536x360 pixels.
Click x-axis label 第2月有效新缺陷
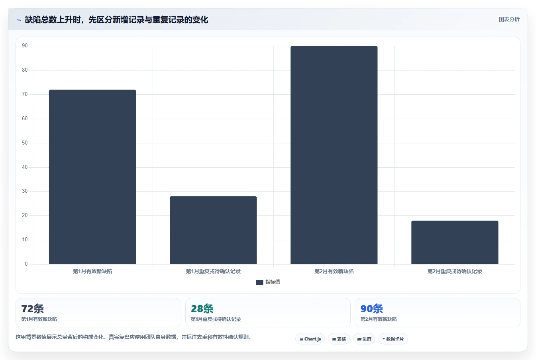[x=334, y=271]
